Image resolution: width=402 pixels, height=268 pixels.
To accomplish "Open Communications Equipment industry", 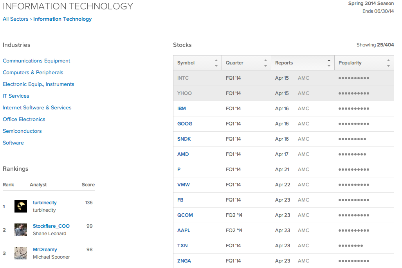I will tap(36, 61).
